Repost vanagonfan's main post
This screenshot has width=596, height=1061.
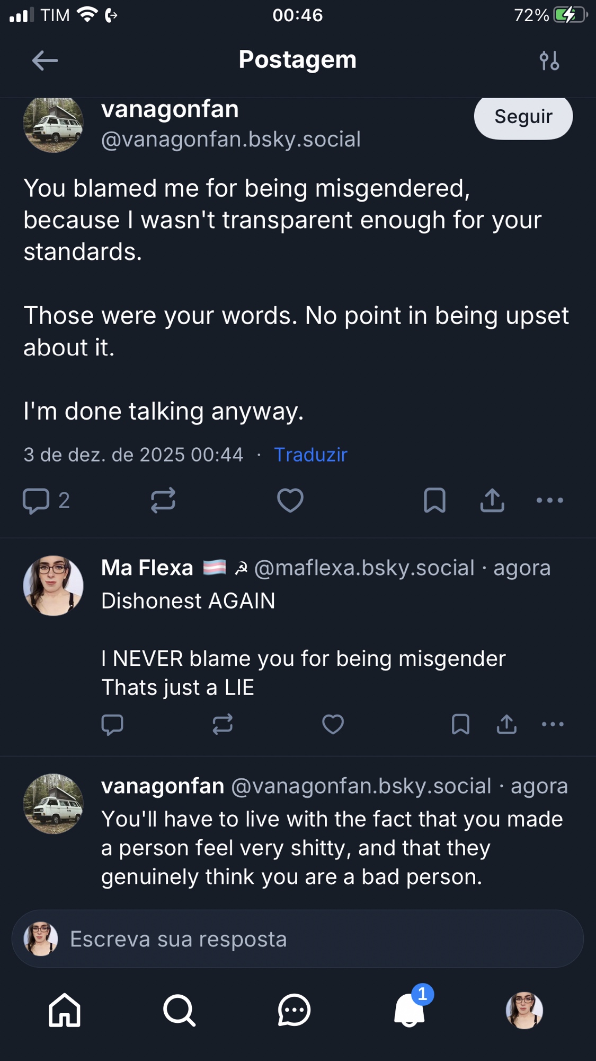pyautogui.click(x=163, y=500)
